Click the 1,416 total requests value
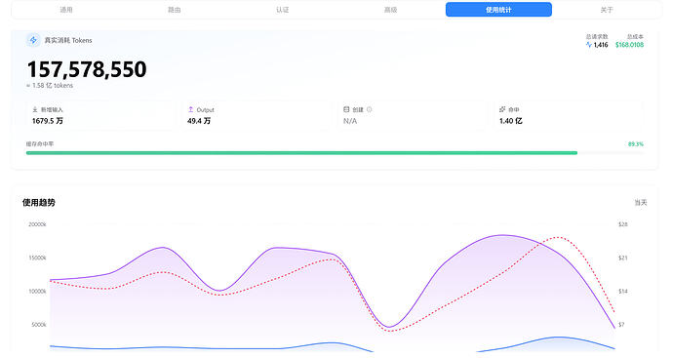This screenshot has width=673, height=358. click(x=601, y=45)
